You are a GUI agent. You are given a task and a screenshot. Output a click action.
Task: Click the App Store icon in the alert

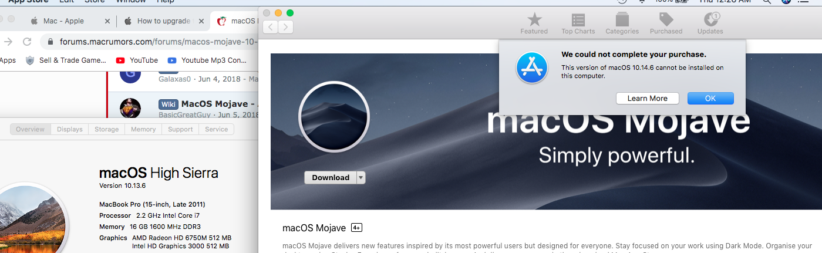(531, 67)
